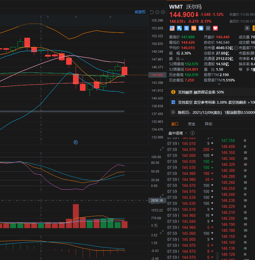
Task: Click the 除权日 2021/12/09 dividend row
Action: [x=212, y=112]
